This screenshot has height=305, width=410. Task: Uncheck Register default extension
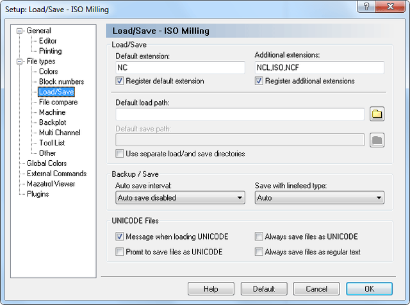[120, 81]
